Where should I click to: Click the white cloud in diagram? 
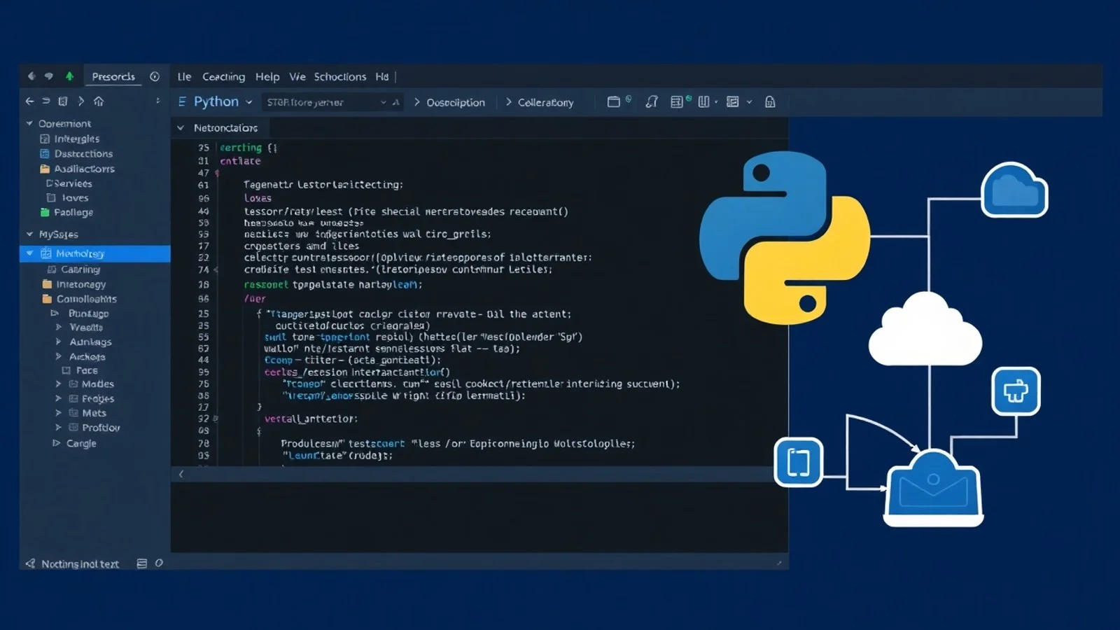[x=925, y=330]
